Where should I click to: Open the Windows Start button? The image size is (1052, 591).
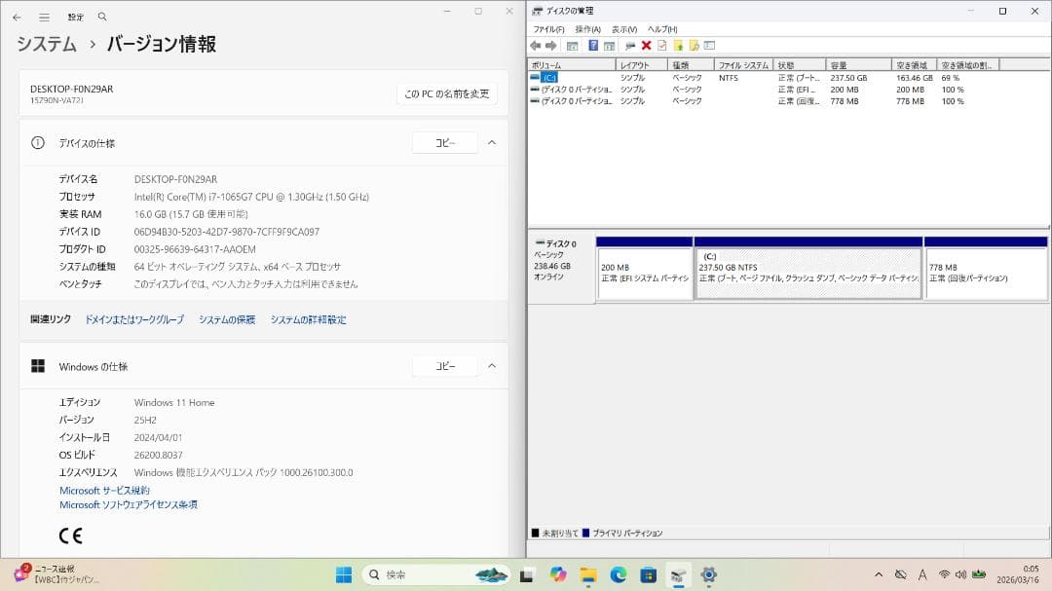pyautogui.click(x=344, y=574)
